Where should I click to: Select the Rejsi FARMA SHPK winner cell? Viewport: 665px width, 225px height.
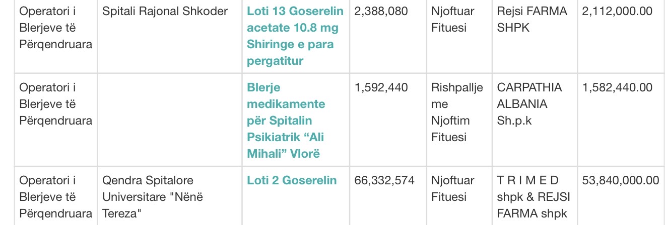pos(531,19)
